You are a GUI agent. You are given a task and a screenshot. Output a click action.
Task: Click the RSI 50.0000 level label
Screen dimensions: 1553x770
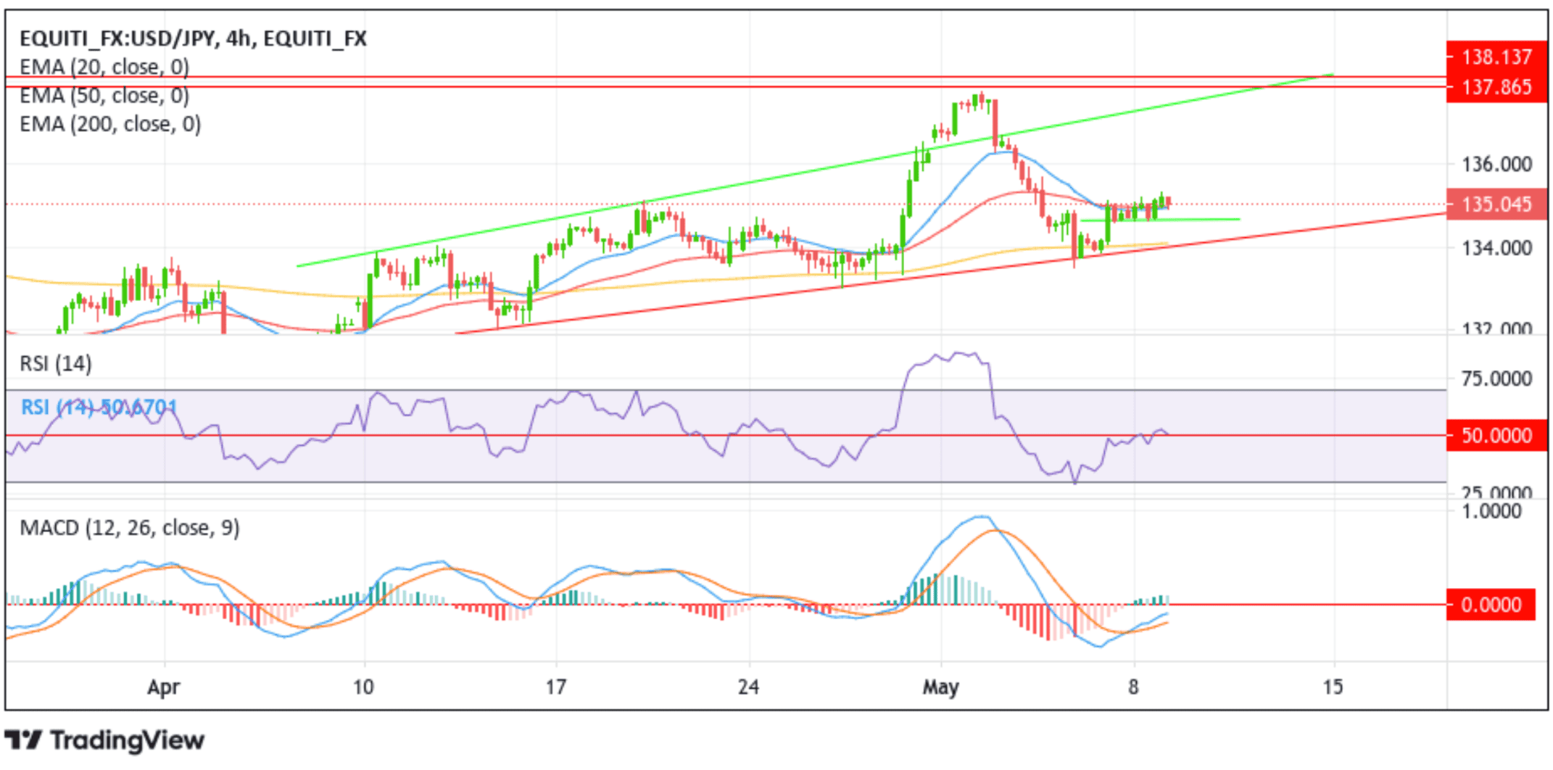pyautogui.click(x=1496, y=435)
